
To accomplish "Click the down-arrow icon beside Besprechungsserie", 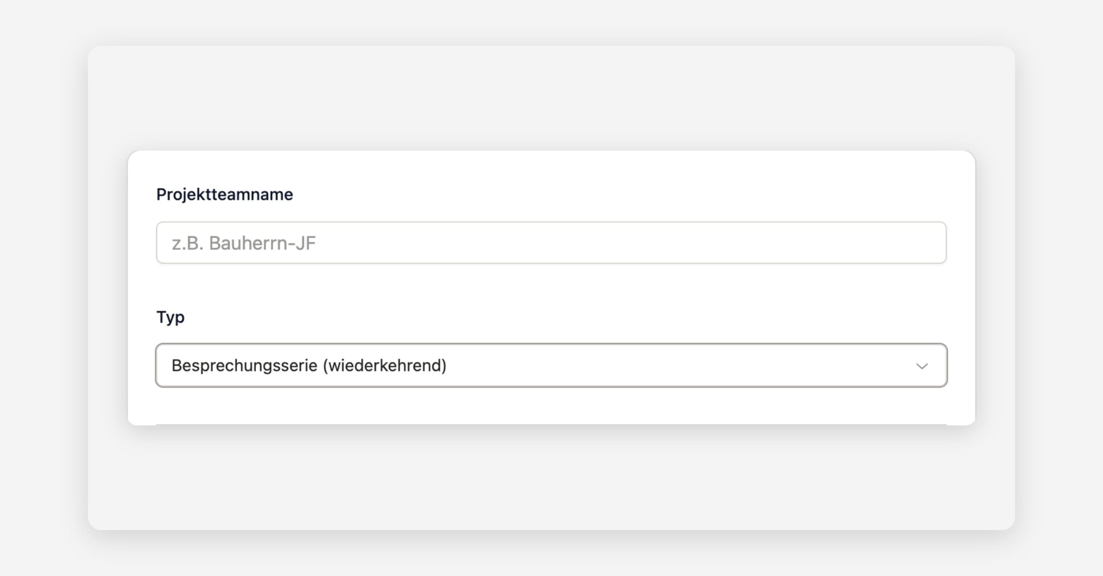I will (x=921, y=366).
